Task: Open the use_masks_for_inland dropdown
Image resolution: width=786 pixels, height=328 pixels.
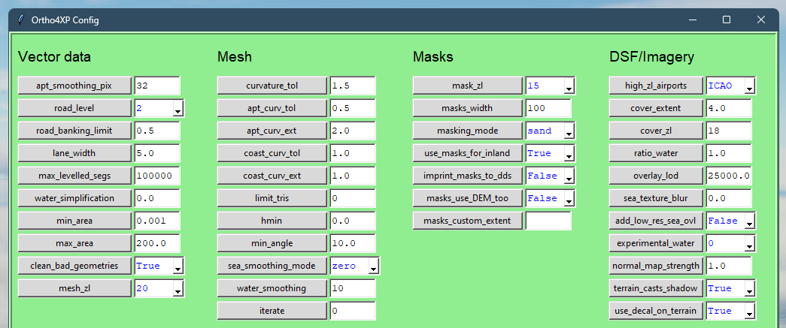Action: tap(569, 154)
